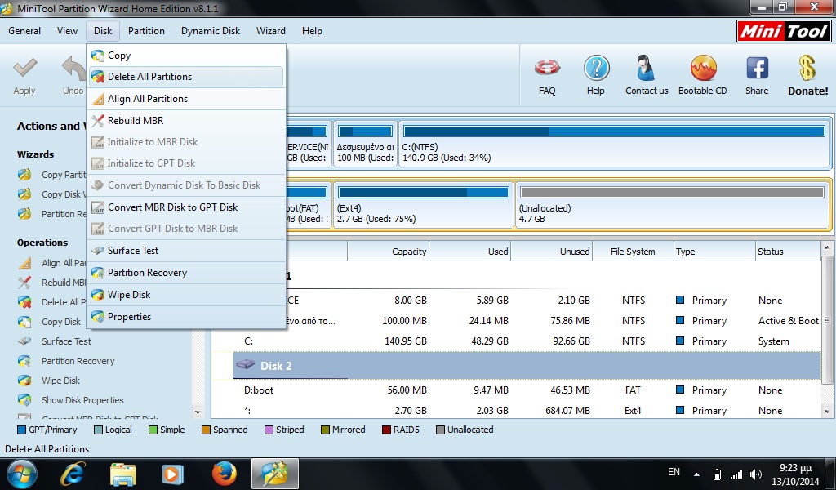Click the Active & Boot status cell
Image resolution: width=836 pixels, height=490 pixels.
[789, 321]
